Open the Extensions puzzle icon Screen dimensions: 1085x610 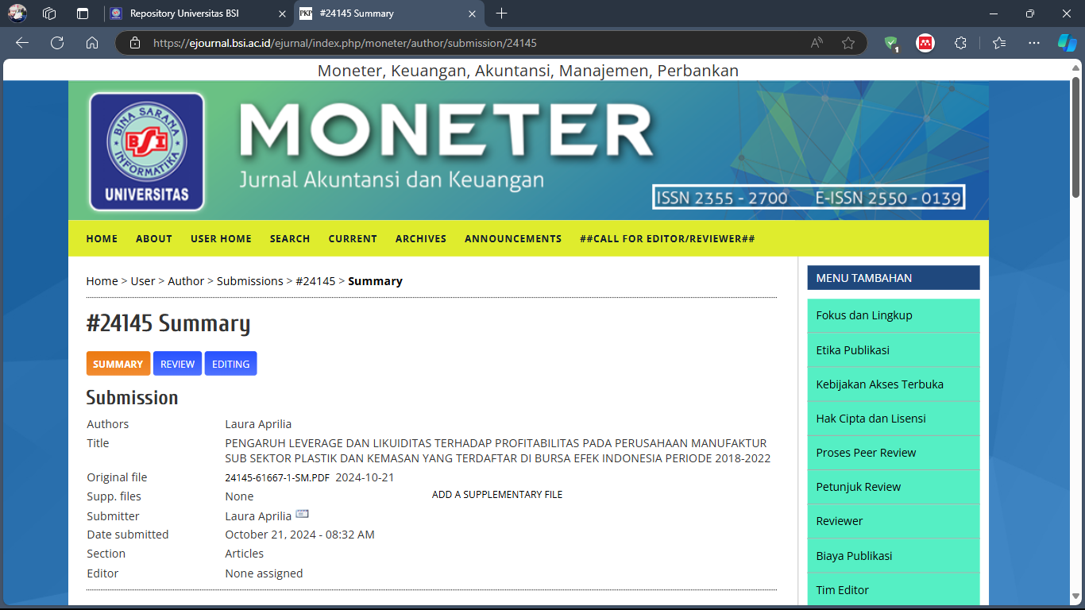[x=960, y=43]
